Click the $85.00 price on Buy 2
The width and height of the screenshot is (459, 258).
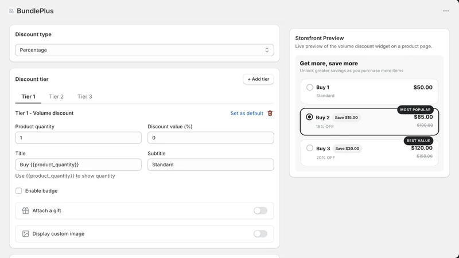423,117
